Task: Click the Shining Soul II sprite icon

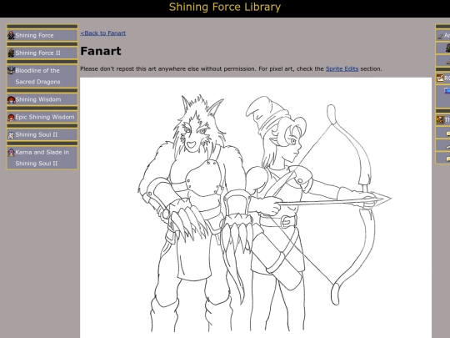Action: tap(11, 135)
